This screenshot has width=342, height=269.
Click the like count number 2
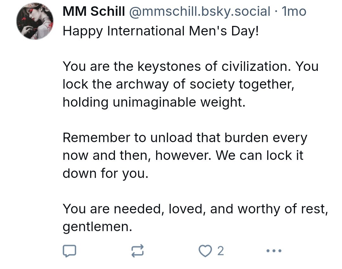pos(220,251)
